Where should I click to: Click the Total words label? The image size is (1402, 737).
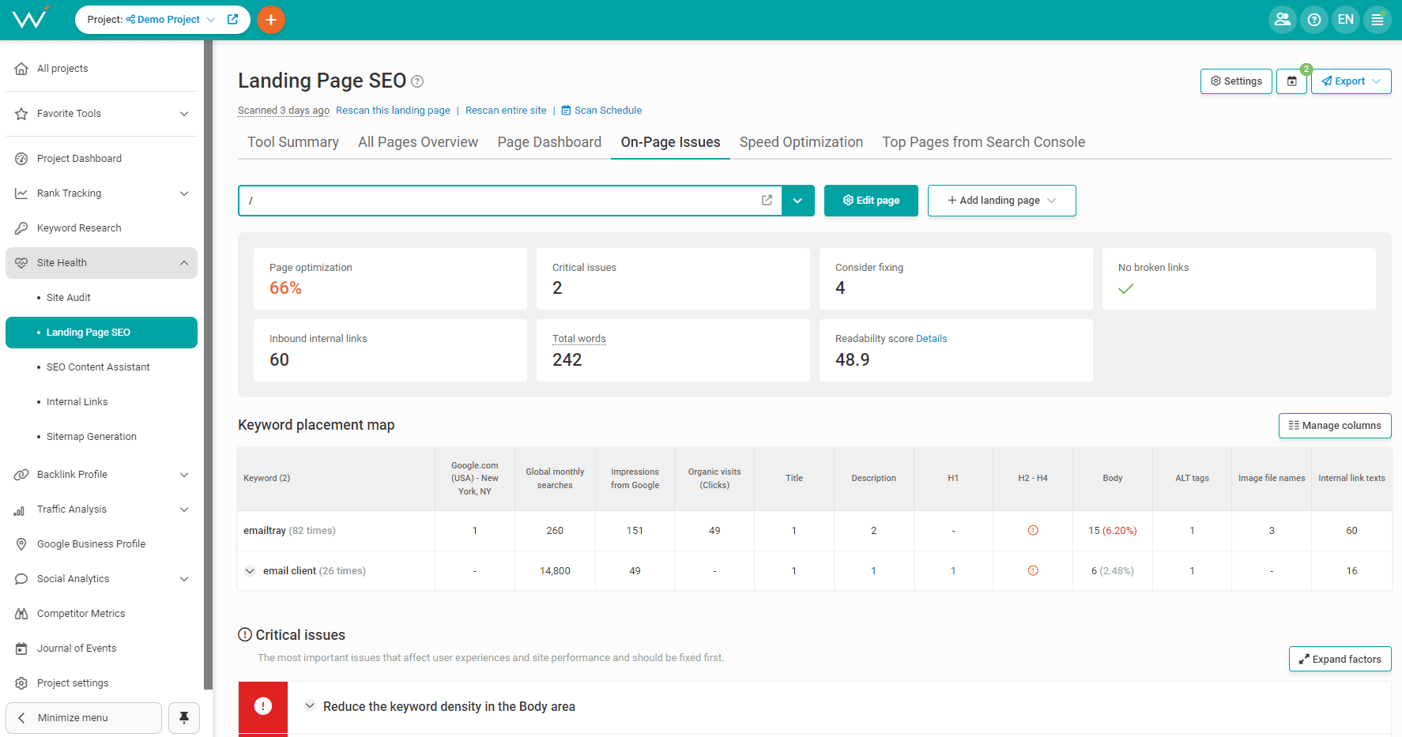579,339
